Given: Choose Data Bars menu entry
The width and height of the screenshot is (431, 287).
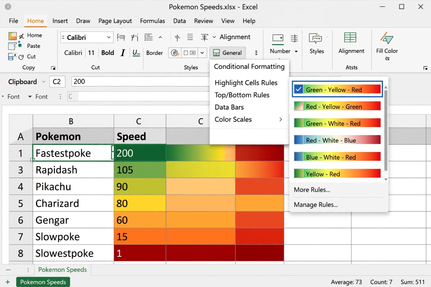Looking at the screenshot, I should 229,107.
